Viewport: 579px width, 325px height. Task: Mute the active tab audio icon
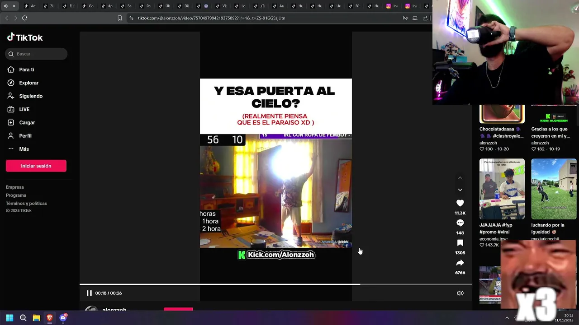tap(5, 6)
